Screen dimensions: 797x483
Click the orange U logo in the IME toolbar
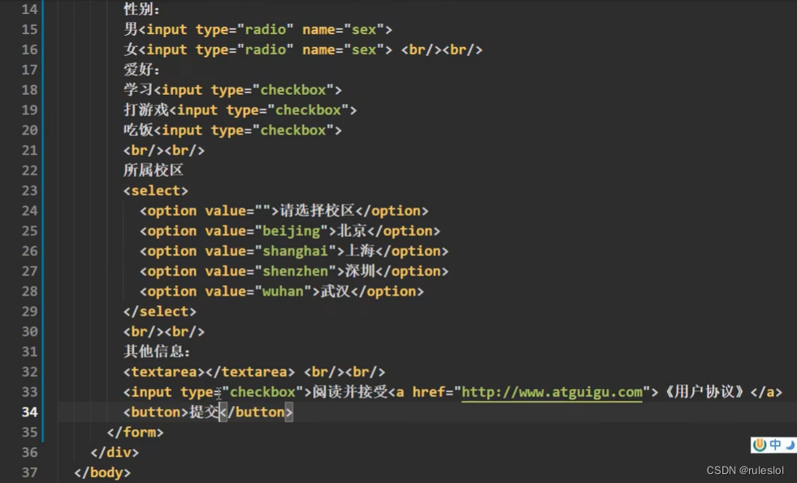760,445
